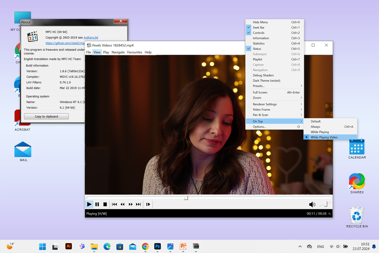The height and width of the screenshot is (253, 379).
Task: Click Hide Menu entry
Action: point(275,22)
